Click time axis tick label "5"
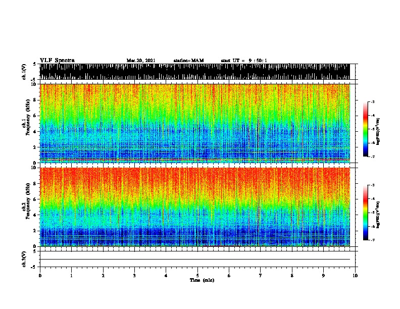Screen dimensions: 400x309 (x=197, y=276)
